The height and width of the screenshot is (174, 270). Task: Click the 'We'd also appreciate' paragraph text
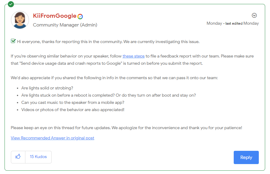click(x=114, y=78)
